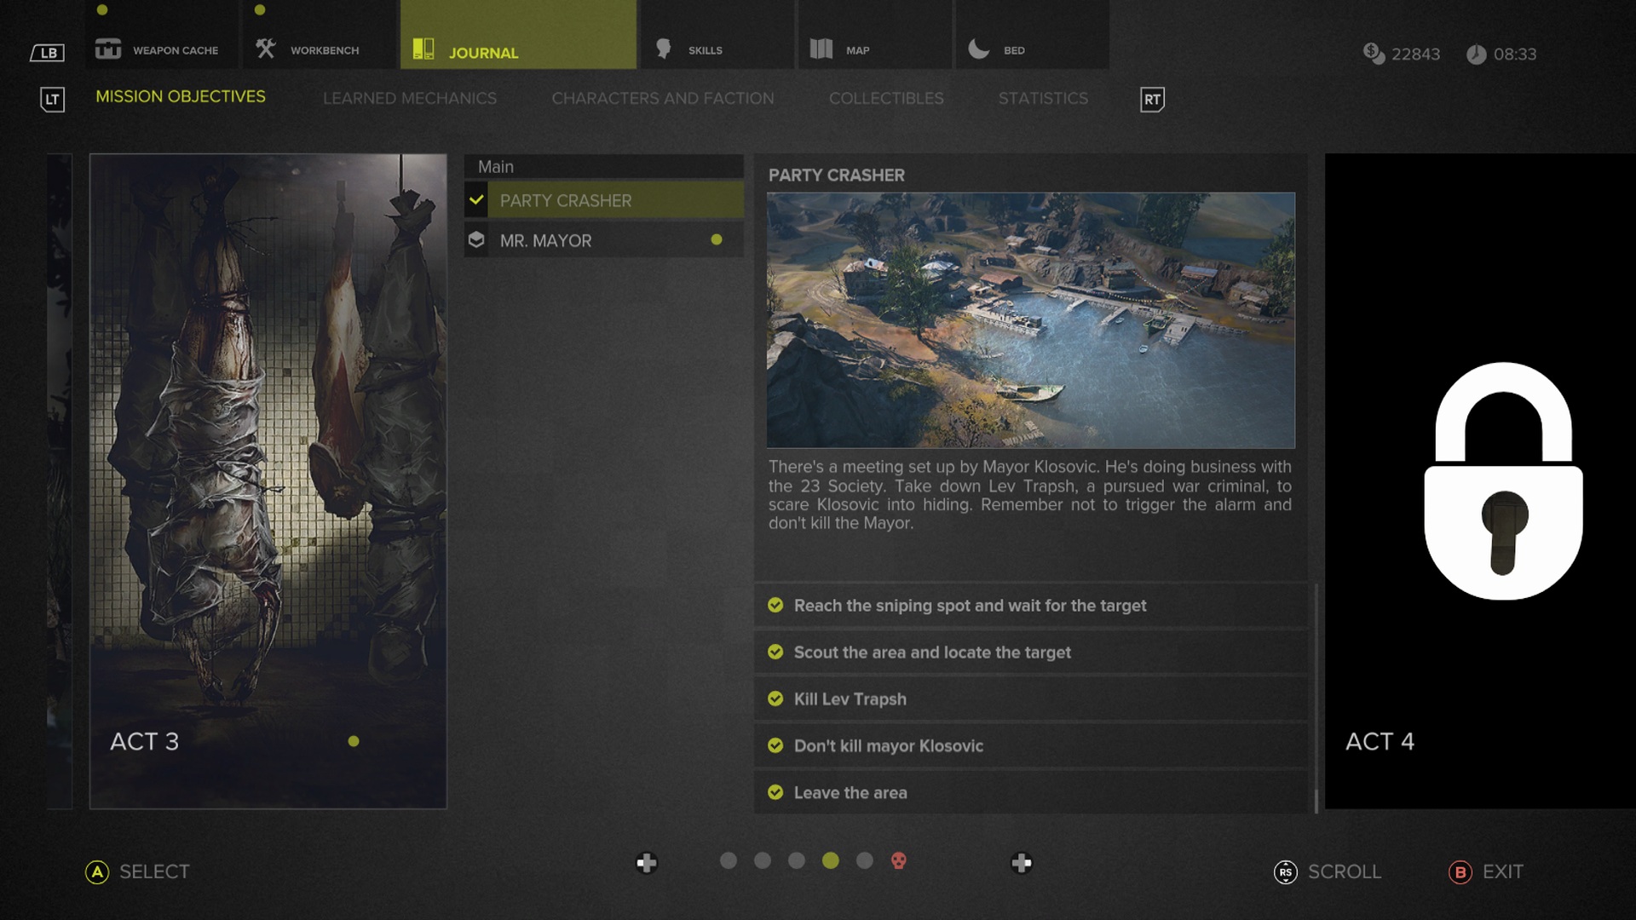The width and height of the screenshot is (1636, 920).
Task: Click the money coins icon
Action: tap(1374, 54)
